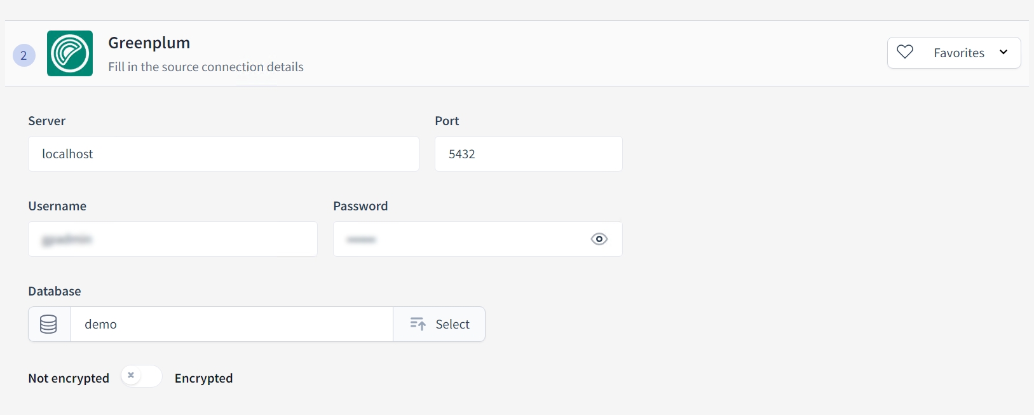Expand the Favorites dropdown arrow
This screenshot has height=415, width=1034.
click(1003, 52)
